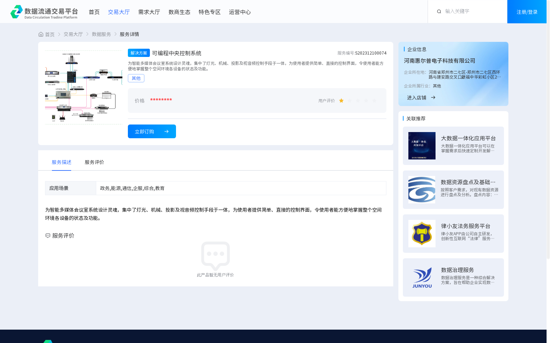The height and width of the screenshot is (343, 550).
Task: Open 特色专区 navigation item
Action: pyautogui.click(x=210, y=12)
